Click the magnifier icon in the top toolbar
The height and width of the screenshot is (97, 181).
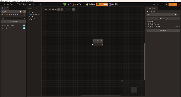pos(167,4)
